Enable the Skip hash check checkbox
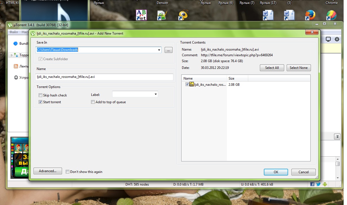This screenshot has height=205, width=347. (x=41, y=95)
